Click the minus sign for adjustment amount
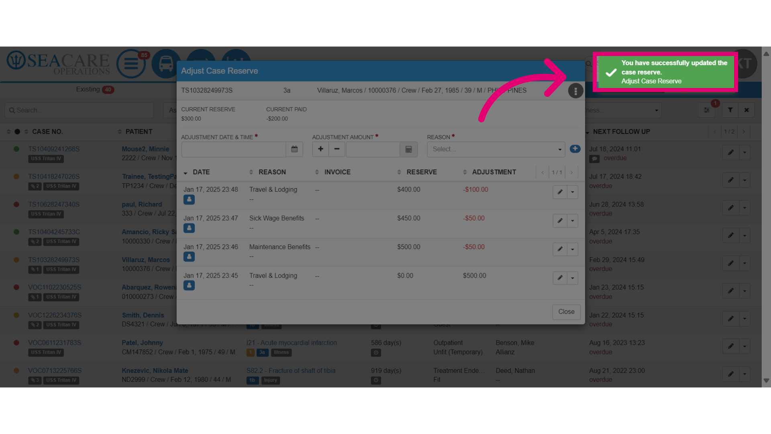This screenshot has width=771, height=434. click(337, 149)
